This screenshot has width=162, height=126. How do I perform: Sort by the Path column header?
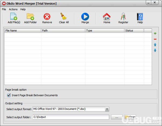63,31
